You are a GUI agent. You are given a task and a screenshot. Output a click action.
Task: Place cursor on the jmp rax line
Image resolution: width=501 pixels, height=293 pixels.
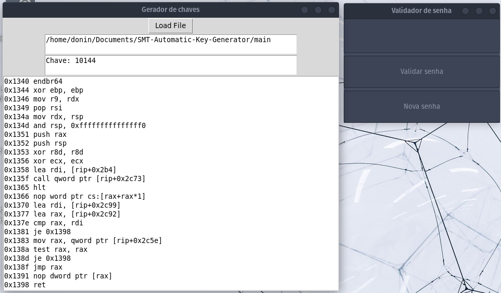(x=33, y=267)
